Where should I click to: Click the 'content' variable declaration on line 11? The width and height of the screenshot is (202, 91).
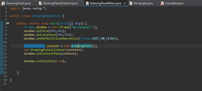click(x=53, y=46)
